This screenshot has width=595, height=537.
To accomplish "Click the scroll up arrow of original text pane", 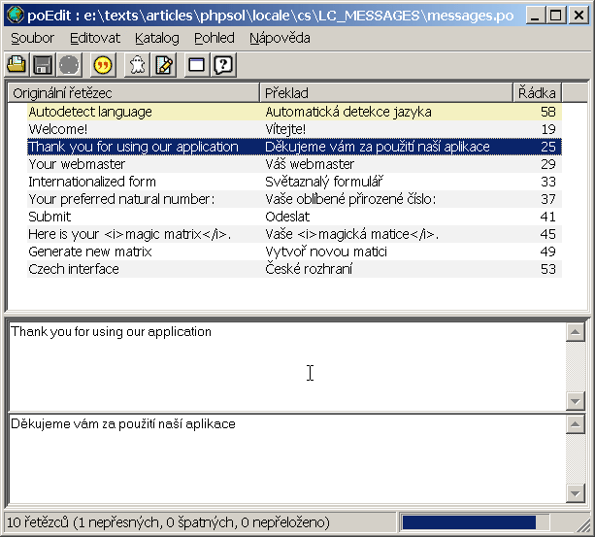I will 576,332.
